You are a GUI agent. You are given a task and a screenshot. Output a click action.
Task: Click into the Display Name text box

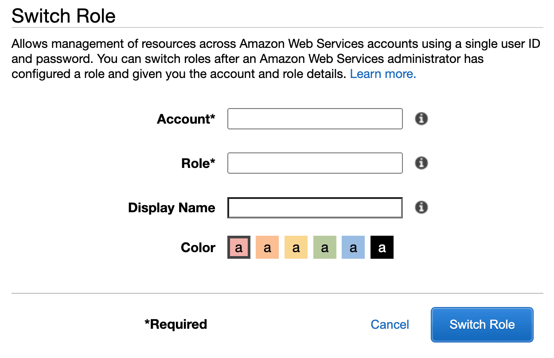pos(315,208)
